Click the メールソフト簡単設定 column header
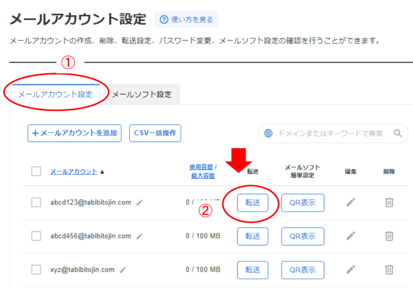 pyautogui.click(x=302, y=171)
